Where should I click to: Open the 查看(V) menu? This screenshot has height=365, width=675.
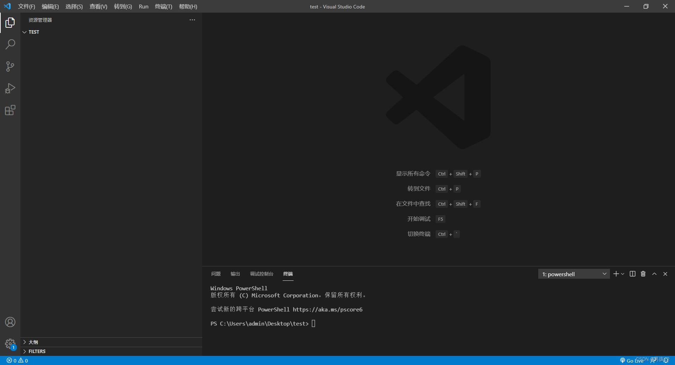98,7
